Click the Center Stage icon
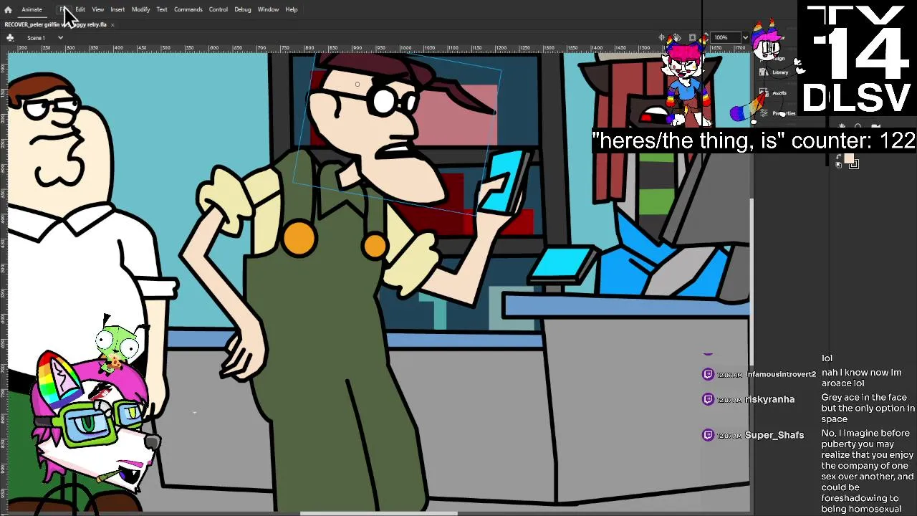The width and height of the screenshot is (917, 516). click(662, 37)
